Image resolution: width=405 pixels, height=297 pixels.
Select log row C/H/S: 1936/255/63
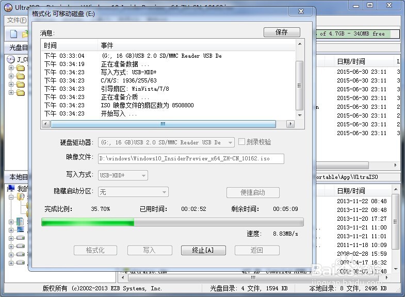coord(168,80)
